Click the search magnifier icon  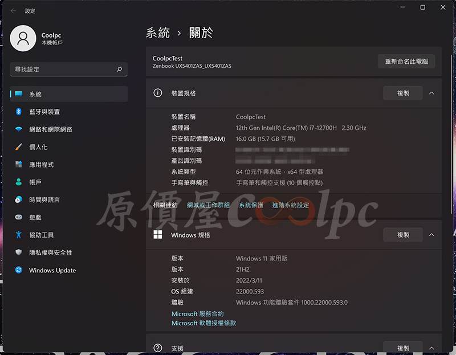pyautogui.click(x=120, y=69)
